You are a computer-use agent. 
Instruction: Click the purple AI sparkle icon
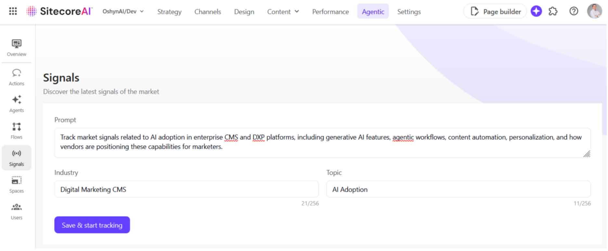pyautogui.click(x=536, y=11)
